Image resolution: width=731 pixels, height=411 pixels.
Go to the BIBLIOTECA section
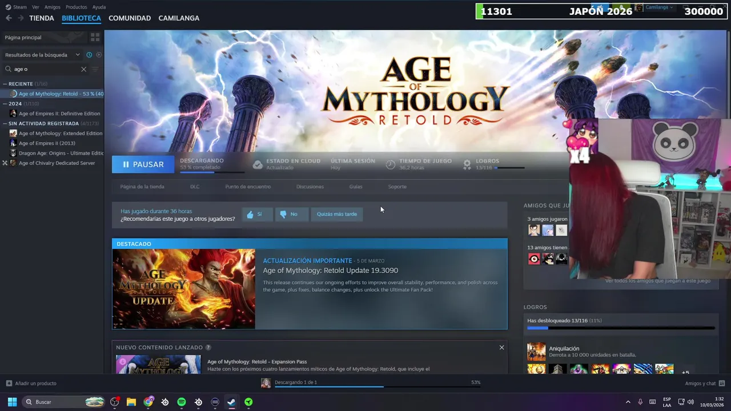click(81, 18)
